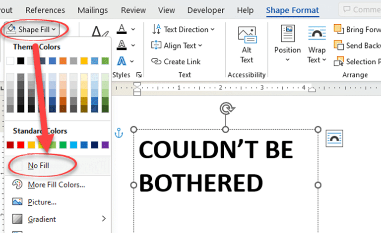Click the anchor icon left of the text box
381x233 pixels.
coord(118,133)
